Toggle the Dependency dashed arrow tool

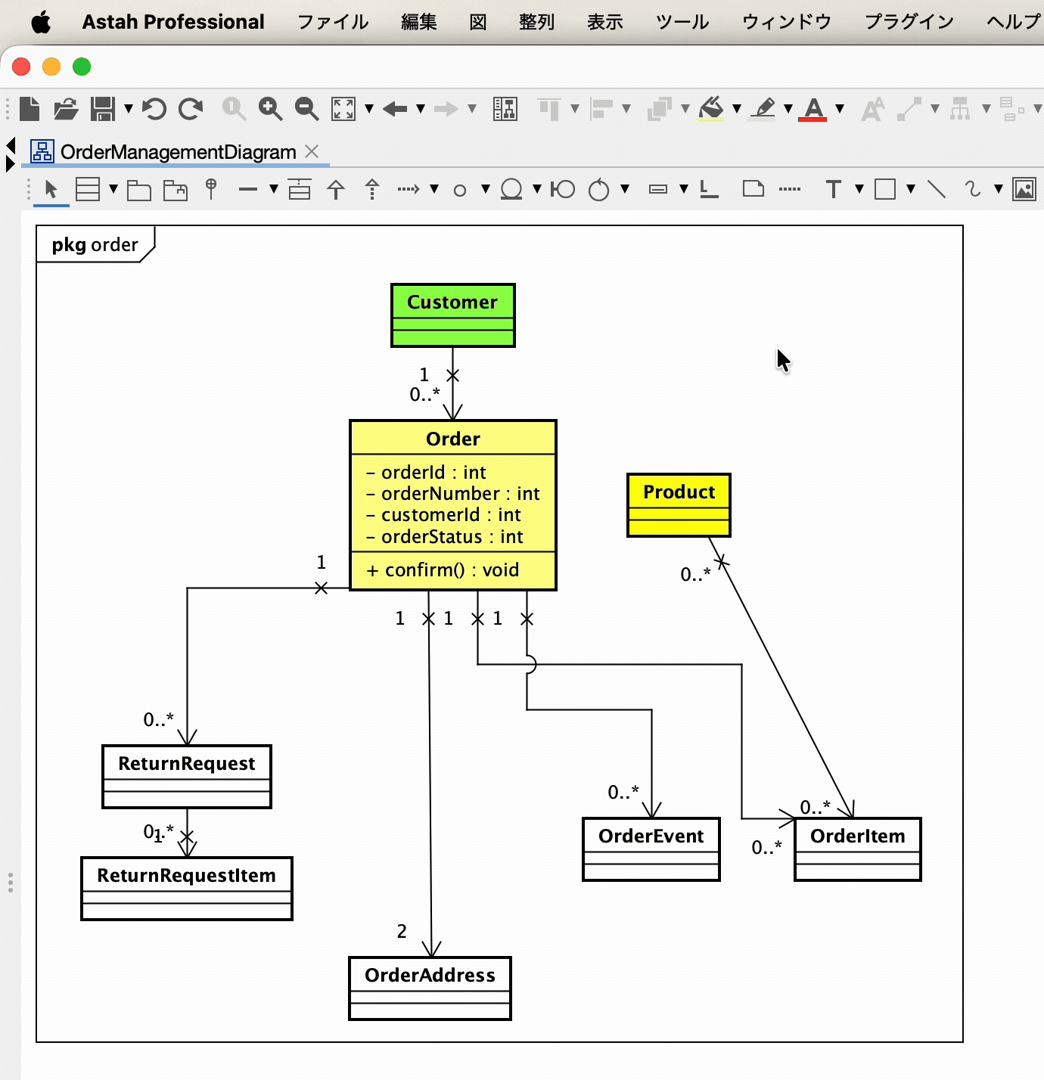coord(409,189)
